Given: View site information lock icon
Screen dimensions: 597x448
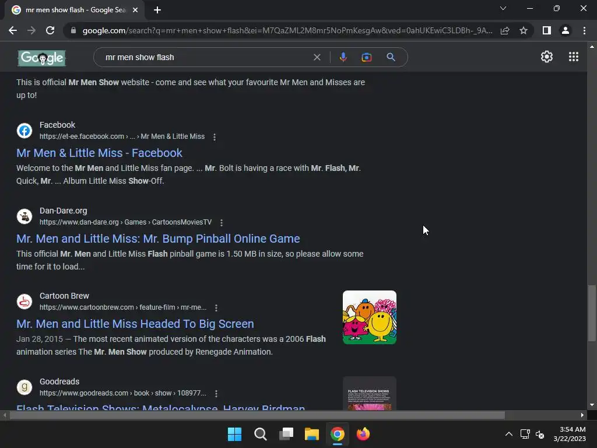Looking at the screenshot, I should 73,30.
